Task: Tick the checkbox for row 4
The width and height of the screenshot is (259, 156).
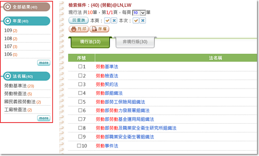Action: [80, 93]
